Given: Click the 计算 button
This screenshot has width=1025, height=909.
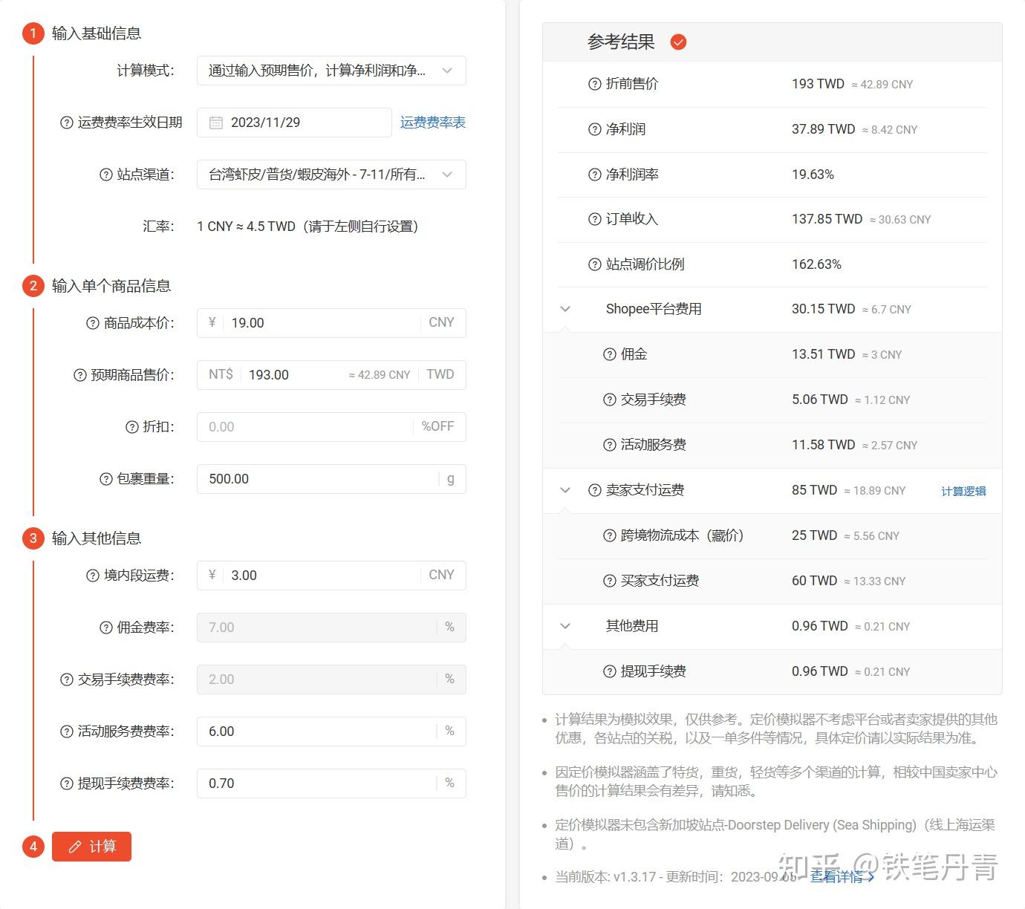Looking at the screenshot, I should [x=91, y=847].
